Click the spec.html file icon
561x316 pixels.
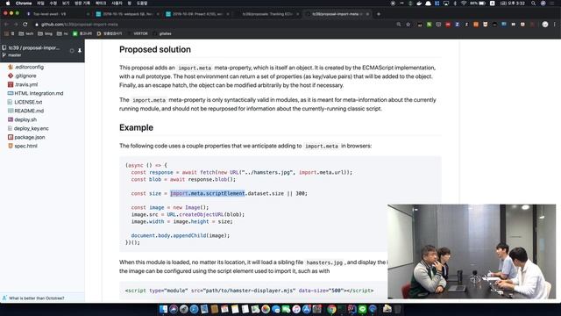coord(11,146)
